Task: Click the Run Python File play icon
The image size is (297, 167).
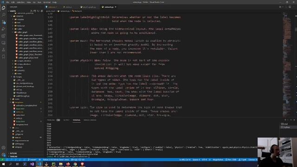Action: click(280, 7)
